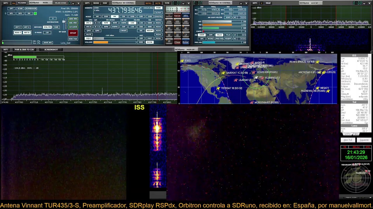Select band key 20 on the keypad

point(177,35)
